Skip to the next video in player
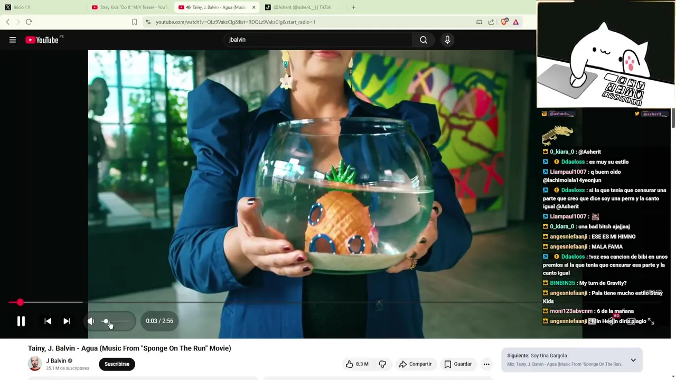This screenshot has height=380, width=676. pos(67,321)
